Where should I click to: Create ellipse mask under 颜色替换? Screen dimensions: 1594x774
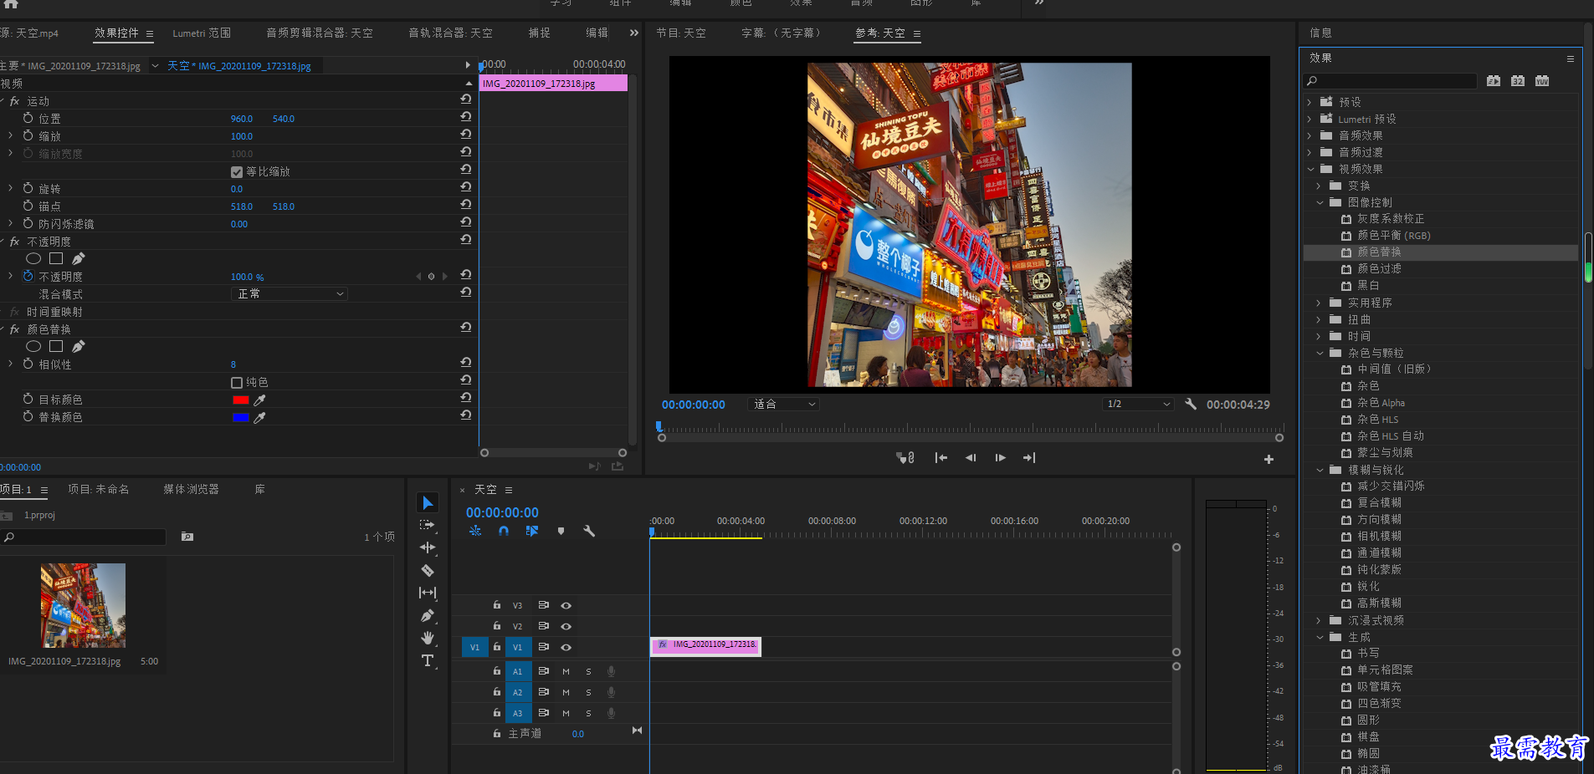[33, 346]
